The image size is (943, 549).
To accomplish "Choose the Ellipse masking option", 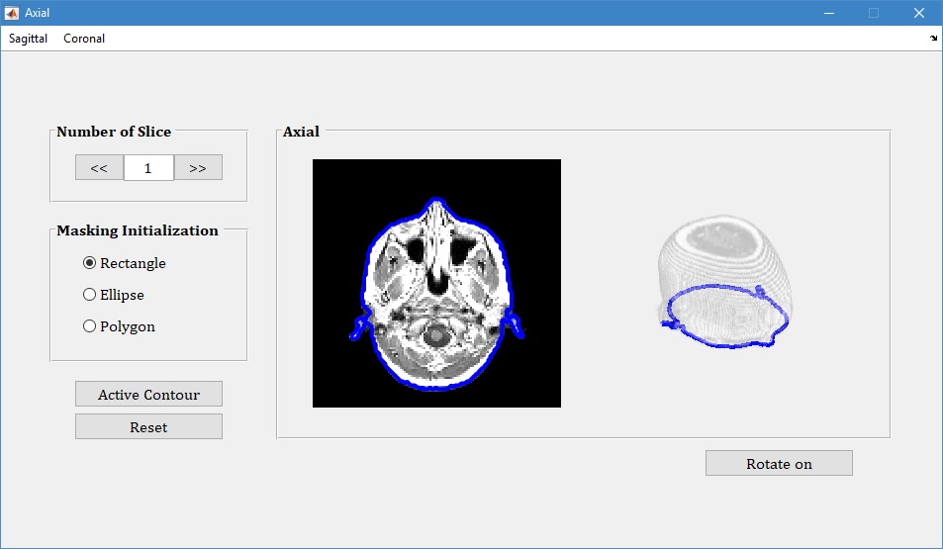I will (90, 295).
